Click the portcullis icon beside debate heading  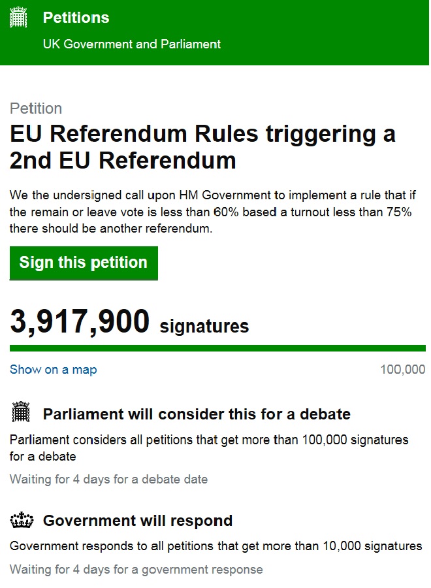click(x=22, y=414)
